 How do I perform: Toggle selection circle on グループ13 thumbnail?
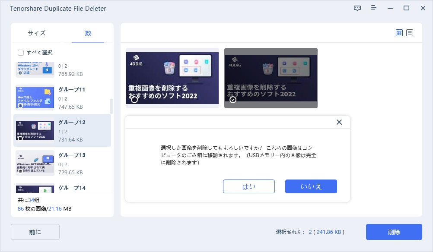click(x=20, y=171)
